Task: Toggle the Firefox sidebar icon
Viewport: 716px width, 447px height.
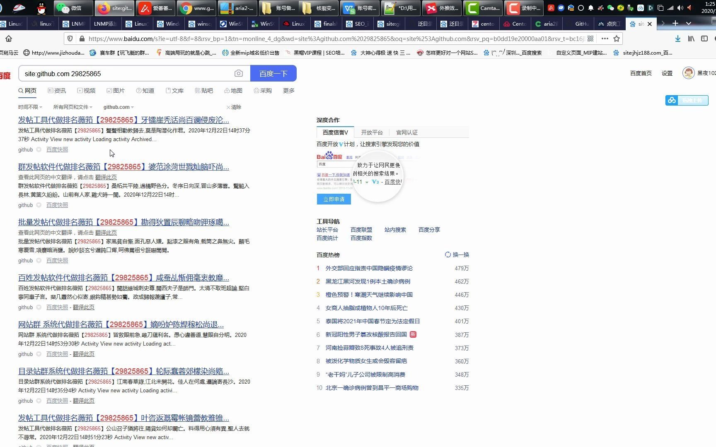Action: pos(704,38)
